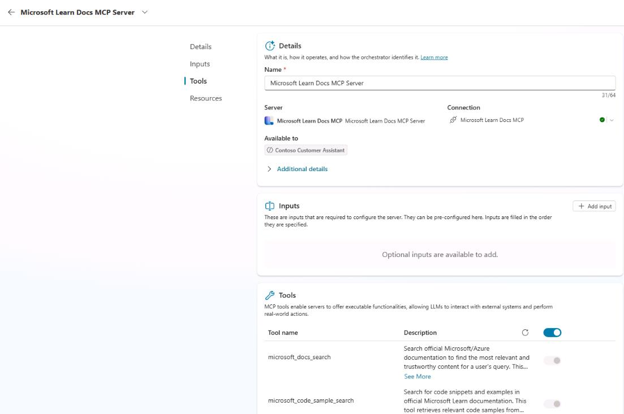
Task: Click the green connection status indicator
Action: coord(602,120)
